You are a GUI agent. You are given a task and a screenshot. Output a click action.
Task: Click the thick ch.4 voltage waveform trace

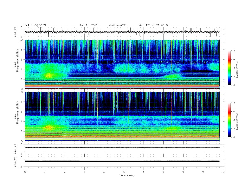[x=122, y=161]
